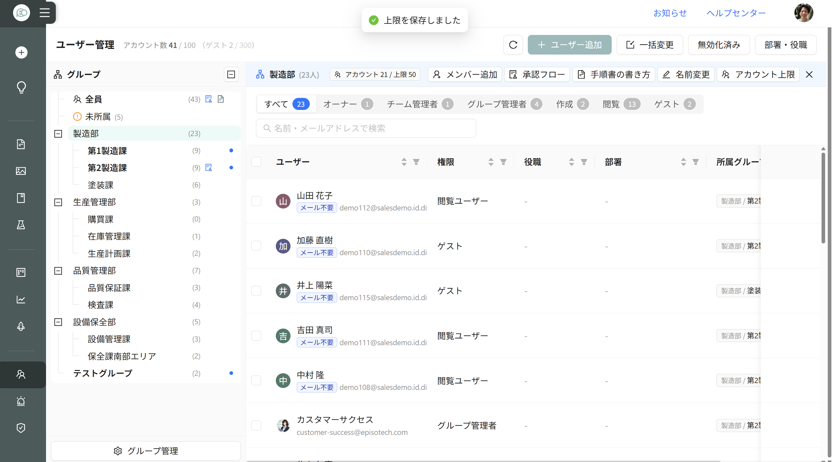Click the 一括変更 button
This screenshot has width=832, height=462.
pos(650,45)
